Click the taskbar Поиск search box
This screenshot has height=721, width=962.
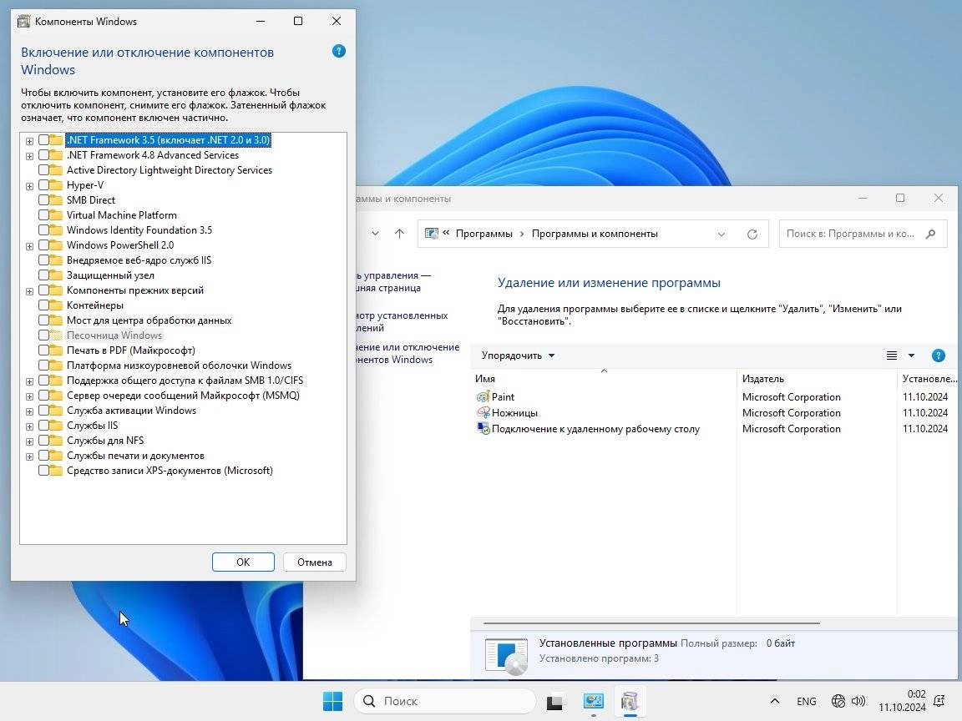tap(445, 701)
